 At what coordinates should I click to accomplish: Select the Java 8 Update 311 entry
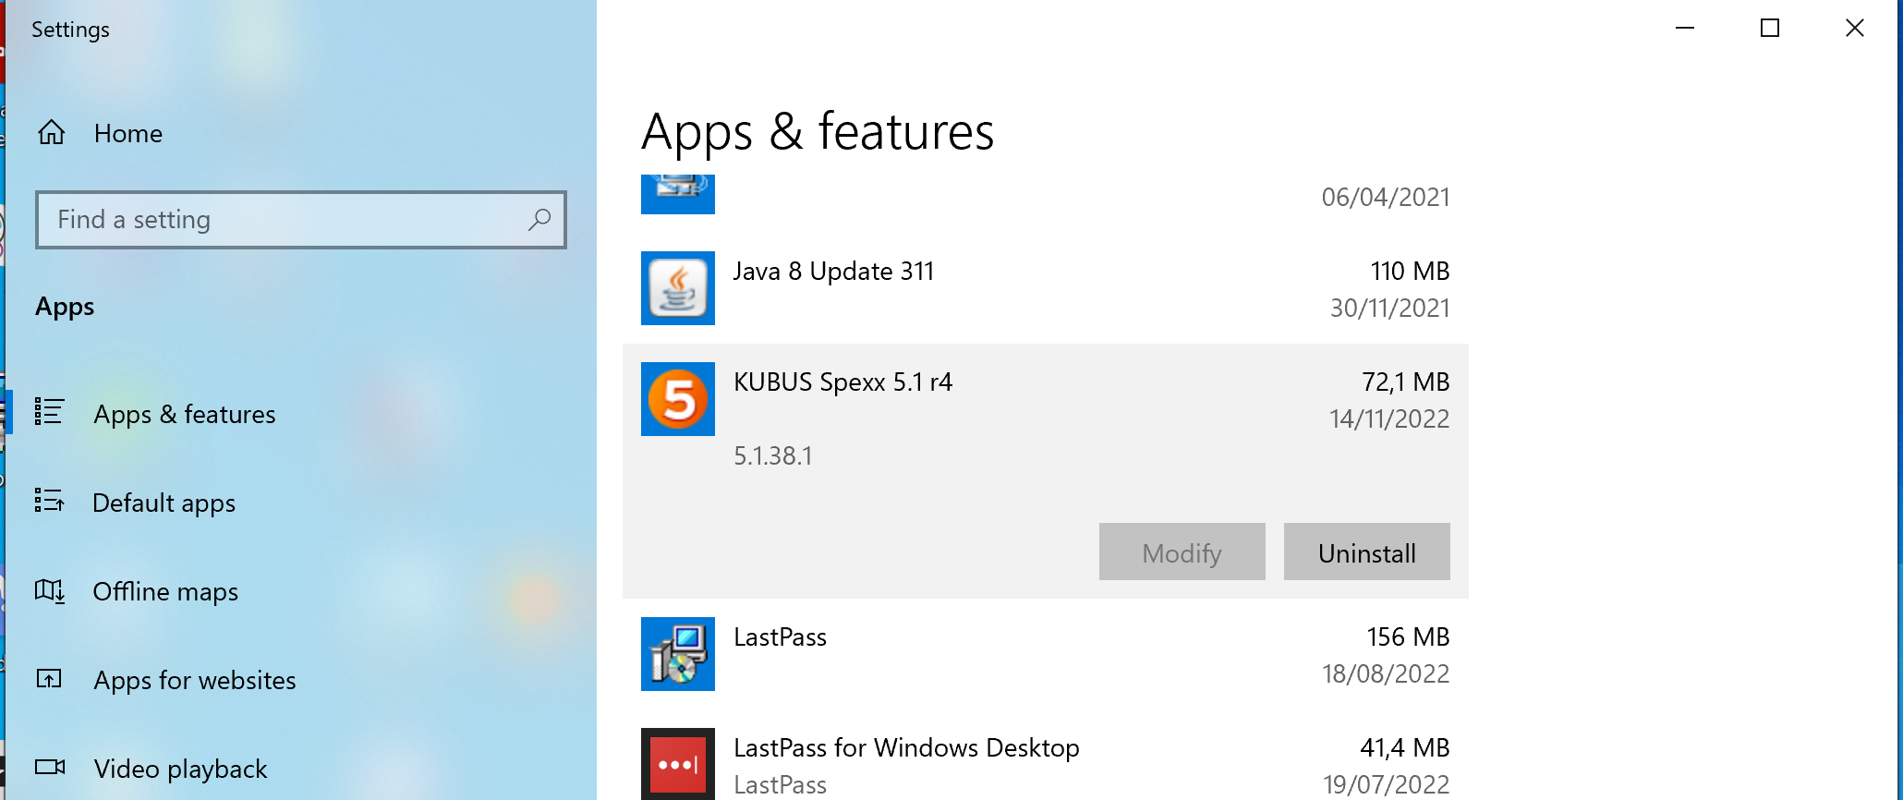tap(1046, 288)
